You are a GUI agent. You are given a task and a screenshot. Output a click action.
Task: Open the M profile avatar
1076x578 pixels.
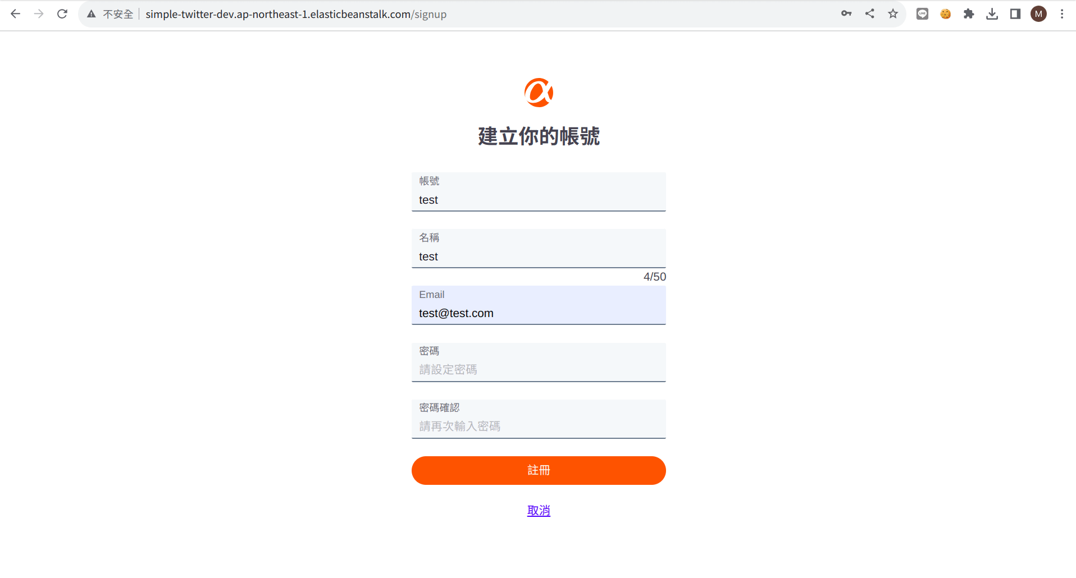click(1039, 14)
